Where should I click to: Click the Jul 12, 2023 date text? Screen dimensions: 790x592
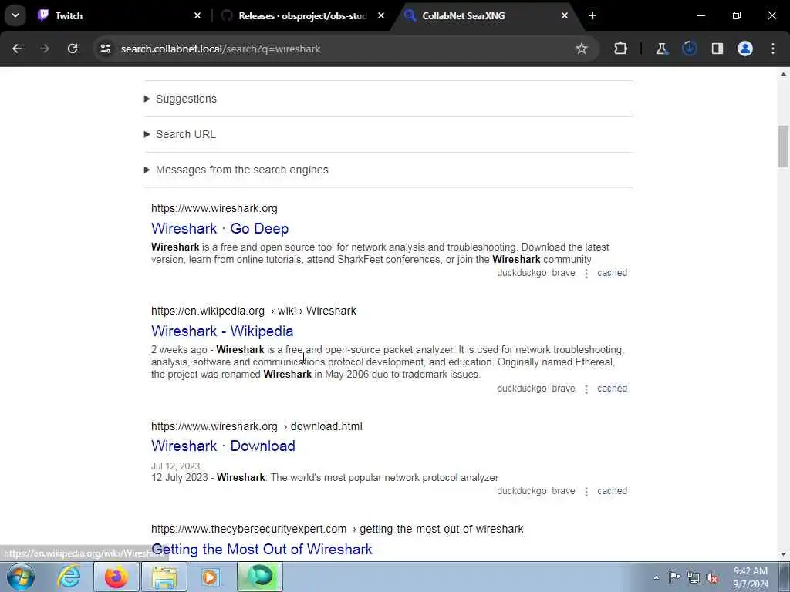175,466
